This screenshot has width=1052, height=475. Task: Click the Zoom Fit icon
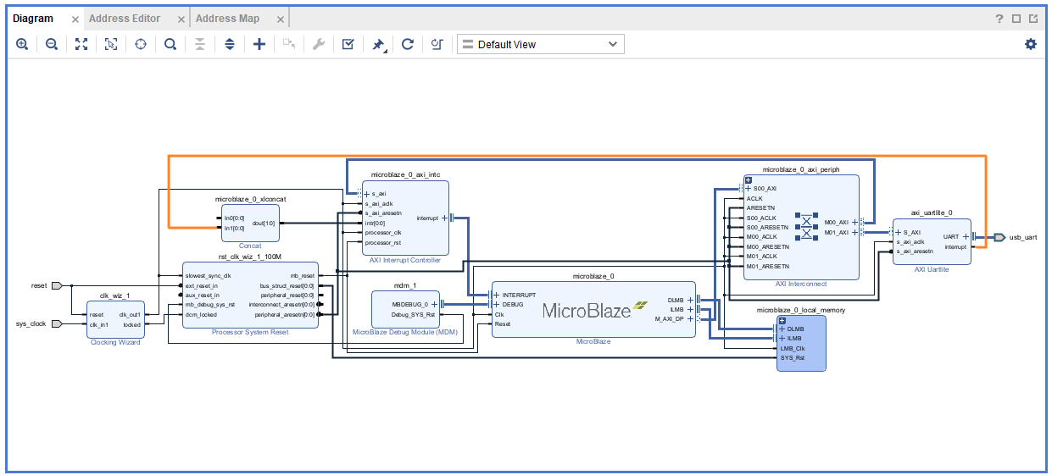[81, 44]
